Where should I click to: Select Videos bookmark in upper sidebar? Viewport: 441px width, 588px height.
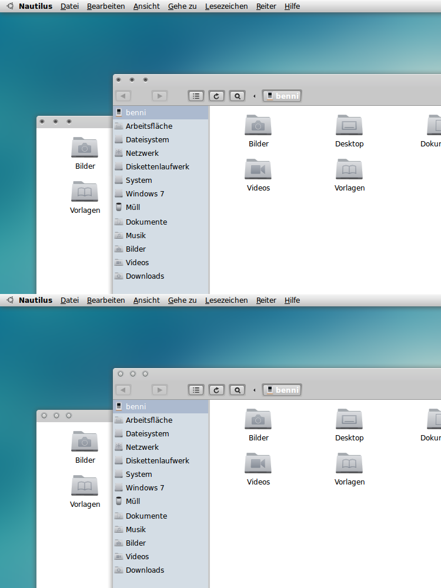point(161,262)
